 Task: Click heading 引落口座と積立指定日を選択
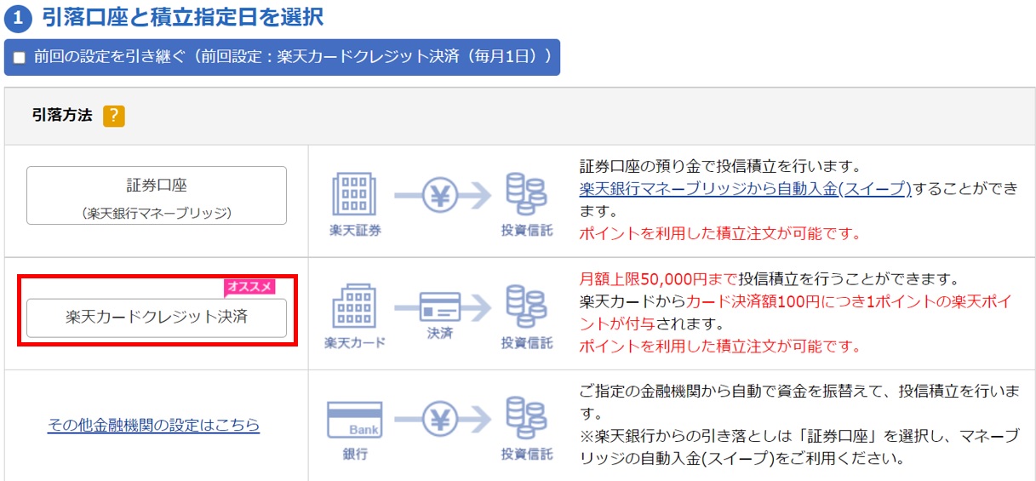(x=182, y=16)
